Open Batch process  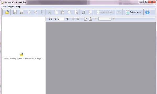pos(133,12)
